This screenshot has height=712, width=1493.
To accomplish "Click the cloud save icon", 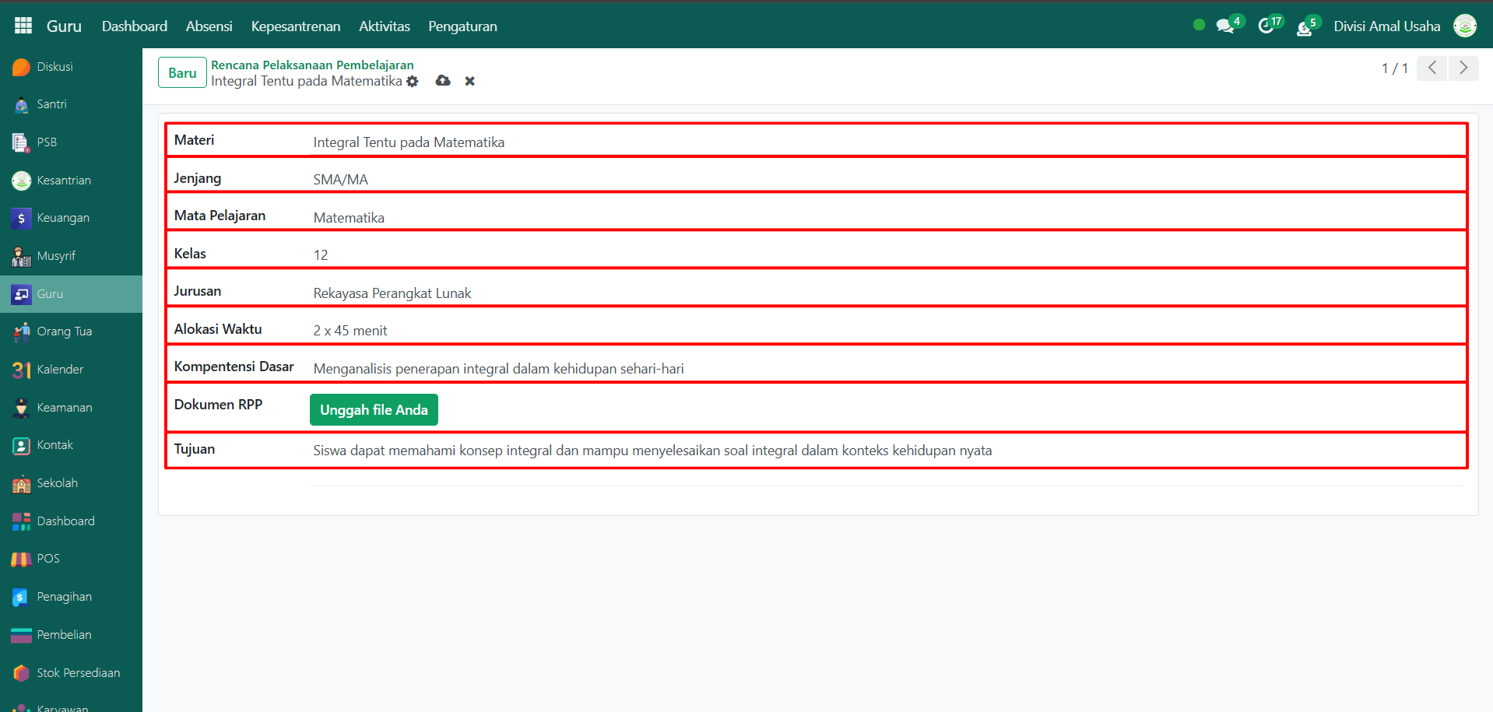I will tap(443, 81).
